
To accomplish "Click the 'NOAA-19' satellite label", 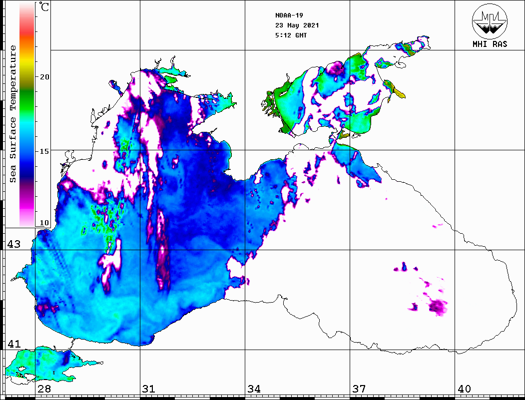I will pyautogui.click(x=289, y=15).
